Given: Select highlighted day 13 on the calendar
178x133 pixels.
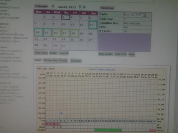Looking at the screenshot, I should pyautogui.click(x=92, y=25).
